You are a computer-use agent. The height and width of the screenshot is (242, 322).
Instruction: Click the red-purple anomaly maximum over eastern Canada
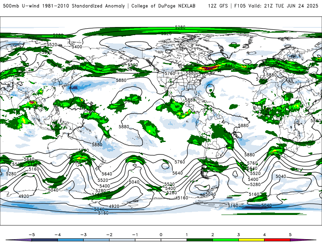click(x=208, y=68)
